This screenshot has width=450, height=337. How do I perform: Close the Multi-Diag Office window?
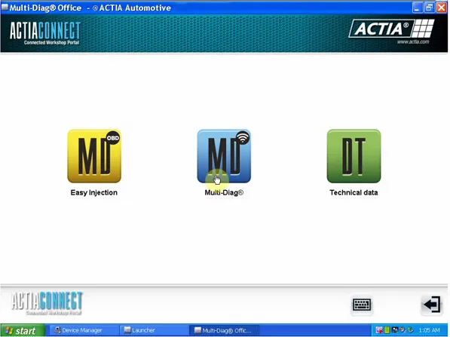[x=442, y=8]
